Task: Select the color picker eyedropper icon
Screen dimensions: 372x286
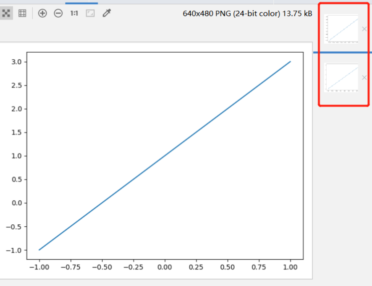Action: point(107,13)
